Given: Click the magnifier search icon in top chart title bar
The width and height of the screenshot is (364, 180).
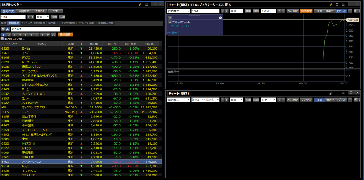Looking at the screenshot, I should (337, 4).
